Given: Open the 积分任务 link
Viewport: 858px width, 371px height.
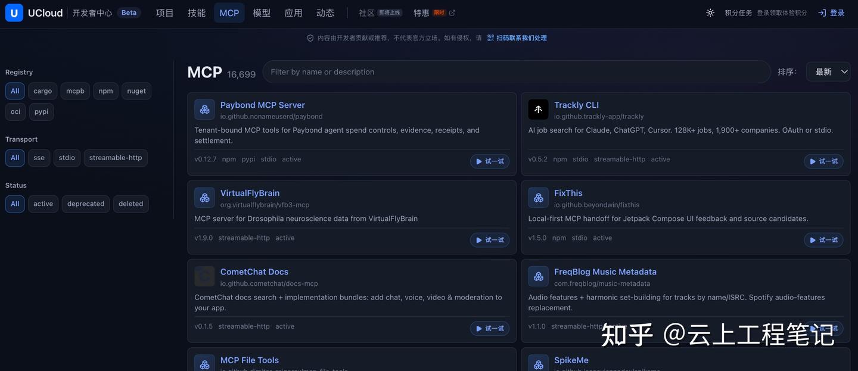Looking at the screenshot, I should coord(738,13).
